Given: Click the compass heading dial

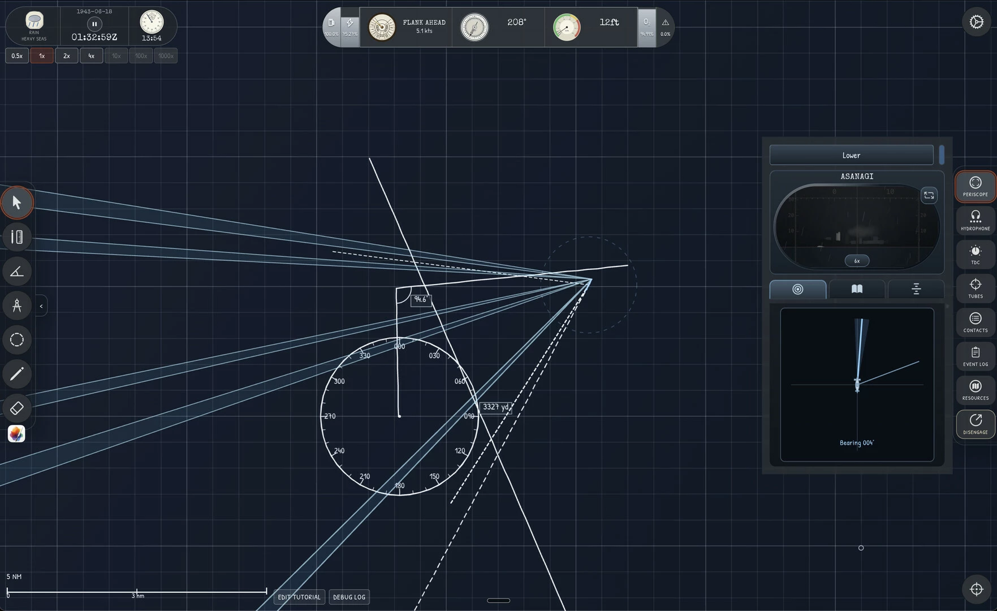Looking at the screenshot, I should pyautogui.click(x=474, y=27).
